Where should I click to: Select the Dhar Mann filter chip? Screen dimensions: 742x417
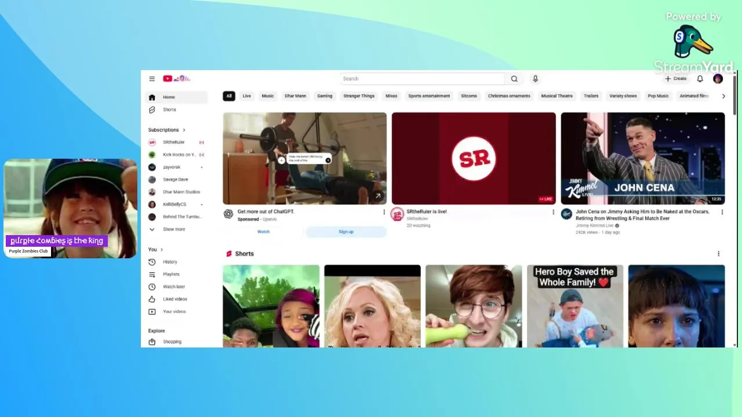pyautogui.click(x=296, y=96)
